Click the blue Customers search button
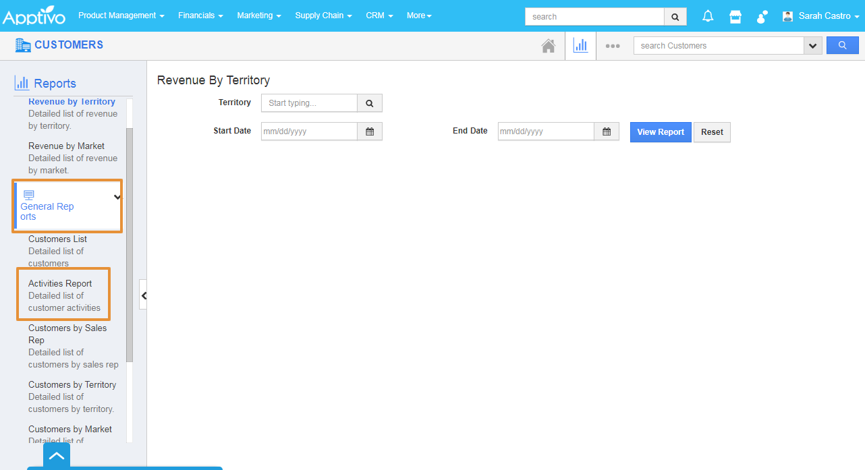The width and height of the screenshot is (865, 470). 843,45
